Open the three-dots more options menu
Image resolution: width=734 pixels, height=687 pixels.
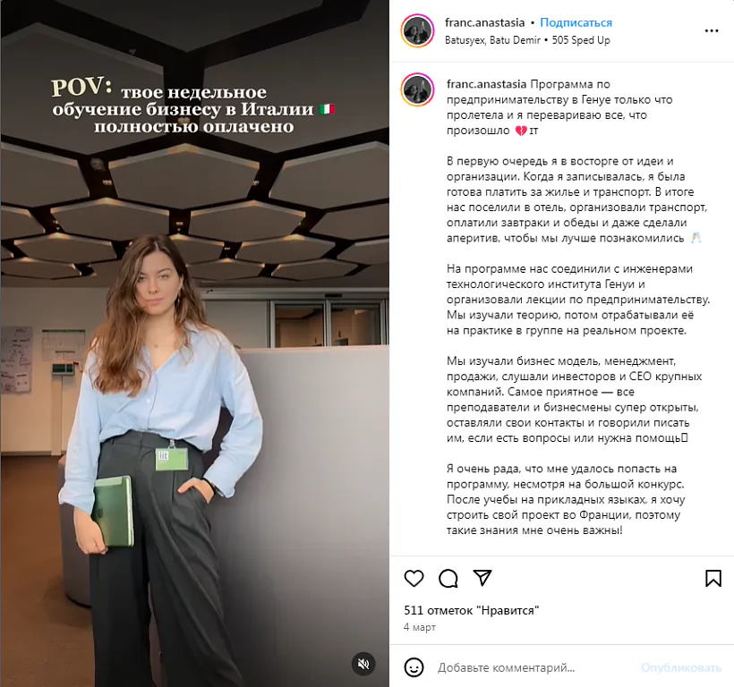(711, 31)
